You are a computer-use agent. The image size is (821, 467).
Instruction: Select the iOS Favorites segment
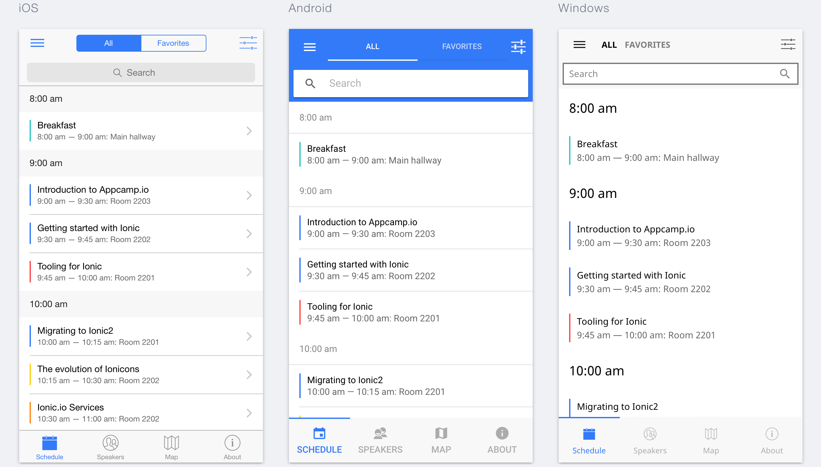pos(173,43)
